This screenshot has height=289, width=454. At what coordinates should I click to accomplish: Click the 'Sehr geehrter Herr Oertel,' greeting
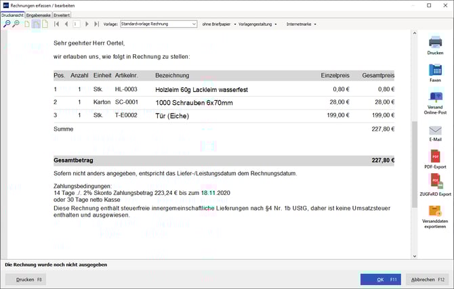pos(89,43)
